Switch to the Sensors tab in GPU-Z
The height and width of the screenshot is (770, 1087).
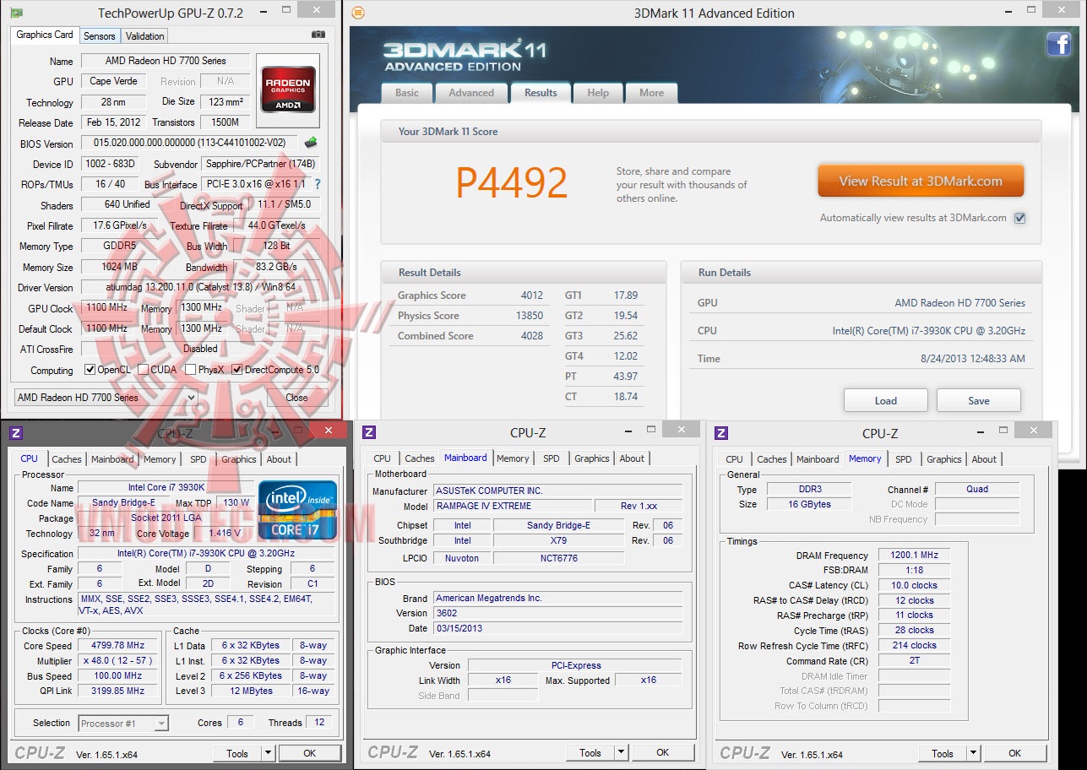point(99,36)
